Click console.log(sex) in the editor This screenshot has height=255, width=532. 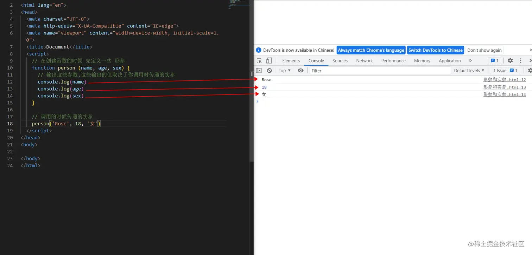(61, 96)
